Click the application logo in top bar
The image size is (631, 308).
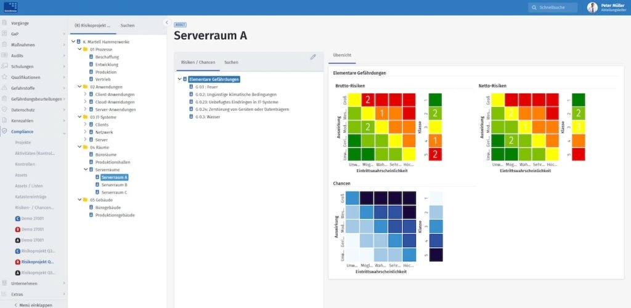tap(11, 7)
